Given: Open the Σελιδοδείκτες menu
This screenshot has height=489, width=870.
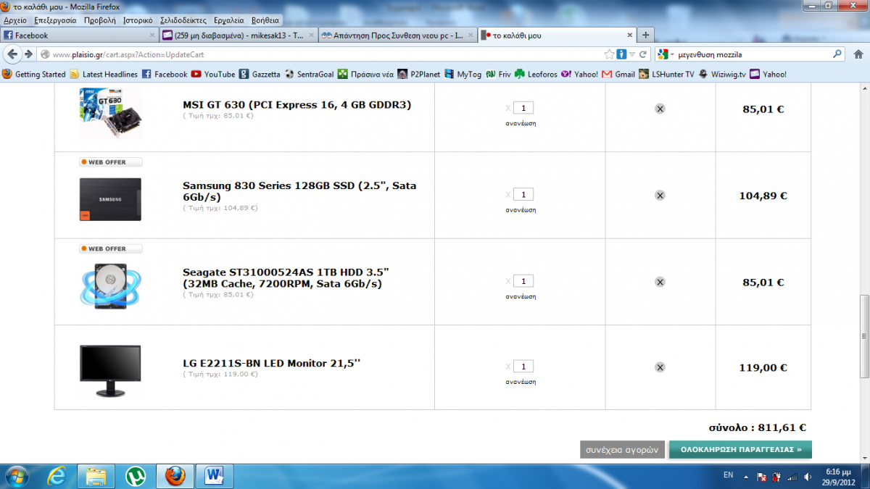Looking at the screenshot, I should coord(183,20).
